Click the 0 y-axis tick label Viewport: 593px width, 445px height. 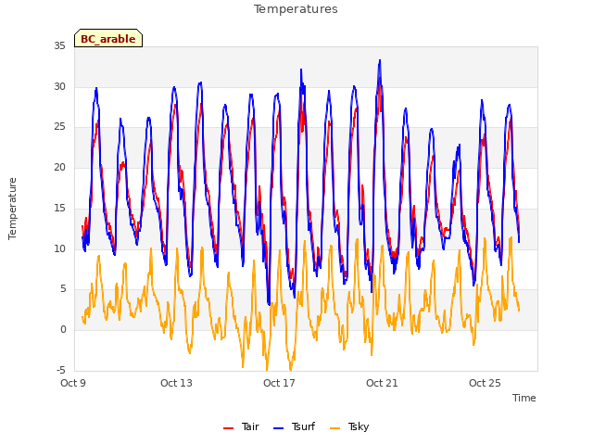pyautogui.click(x=63, y=330)
